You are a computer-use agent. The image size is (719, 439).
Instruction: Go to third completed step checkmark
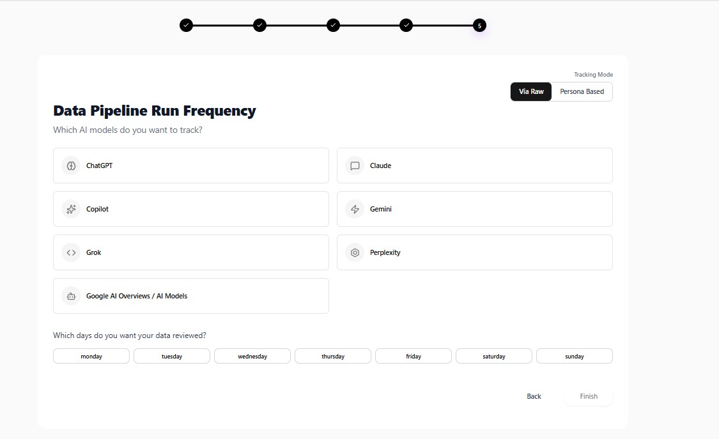[334, 25]
